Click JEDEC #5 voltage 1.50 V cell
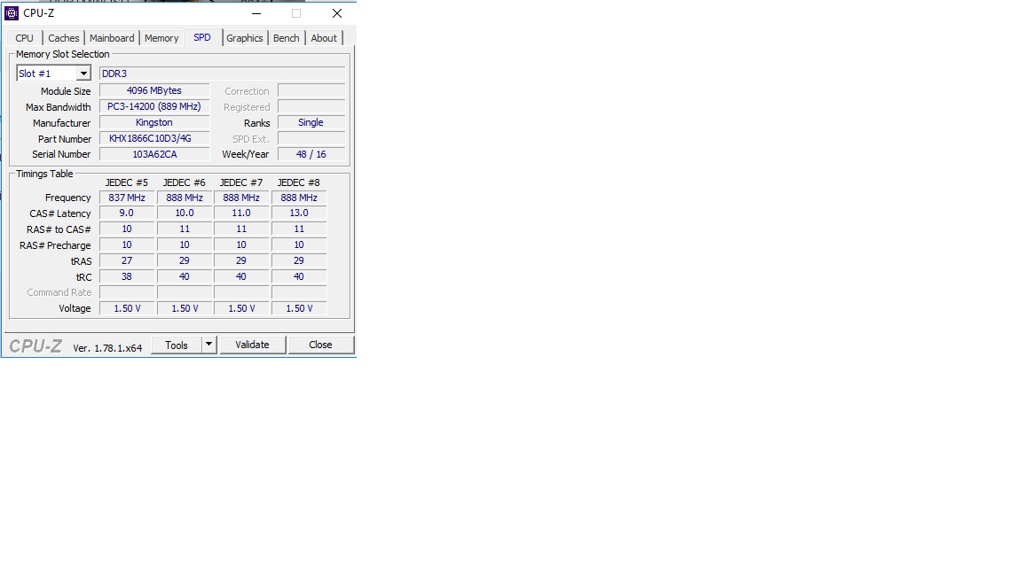The width and height of the screenshot is (1022, 574). tap(127, 308)
